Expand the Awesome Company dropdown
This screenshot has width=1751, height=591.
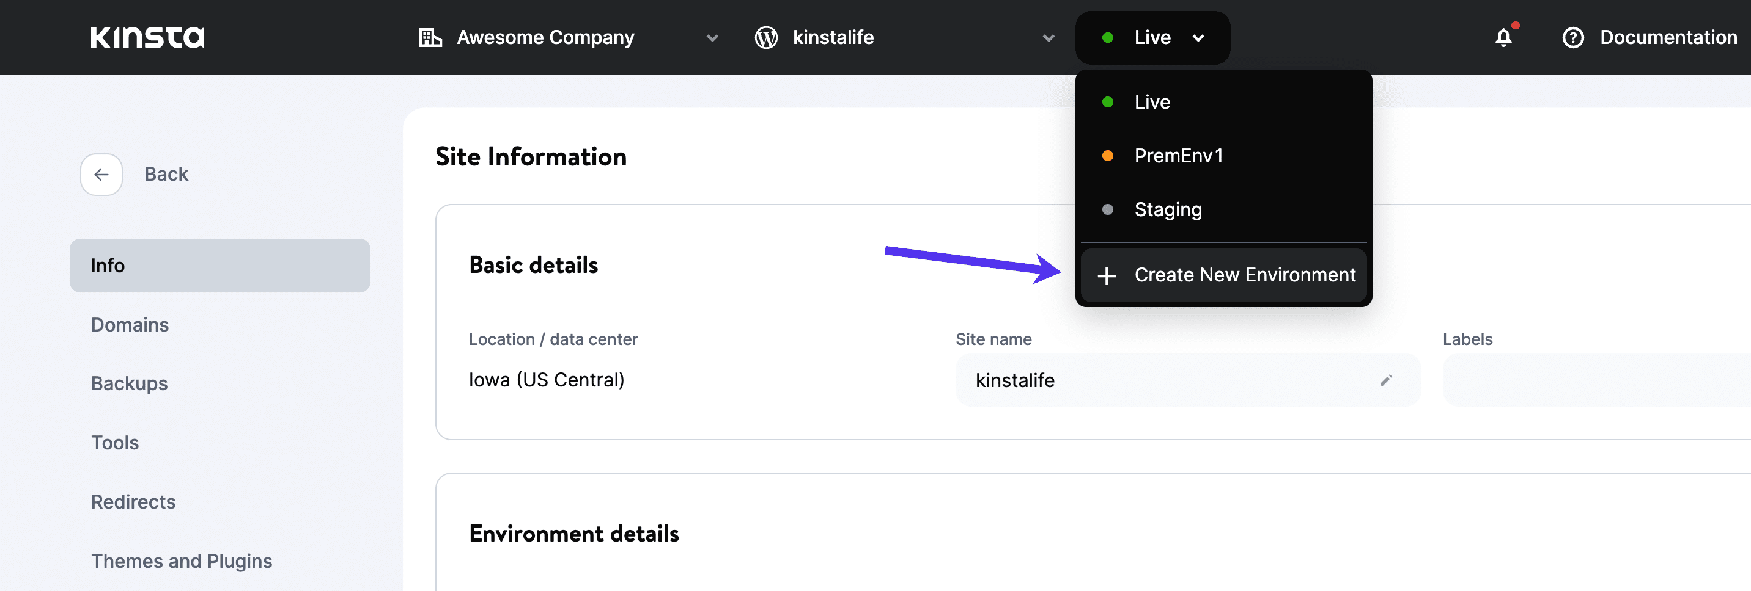(712, 38)
